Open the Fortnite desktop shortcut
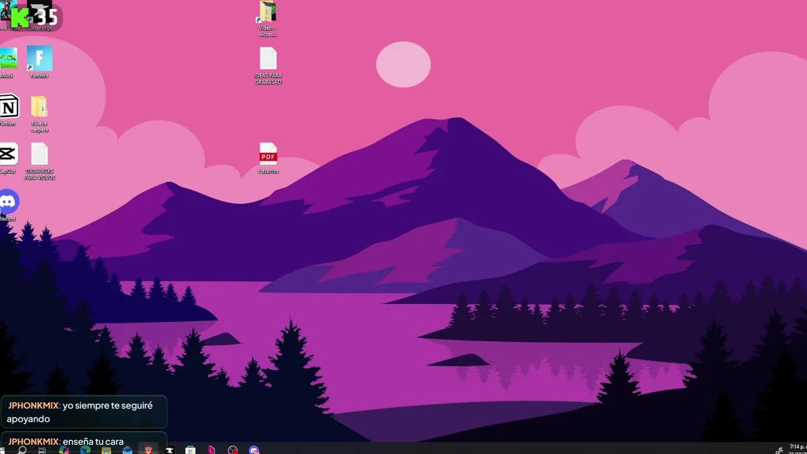 click(39, 62)
